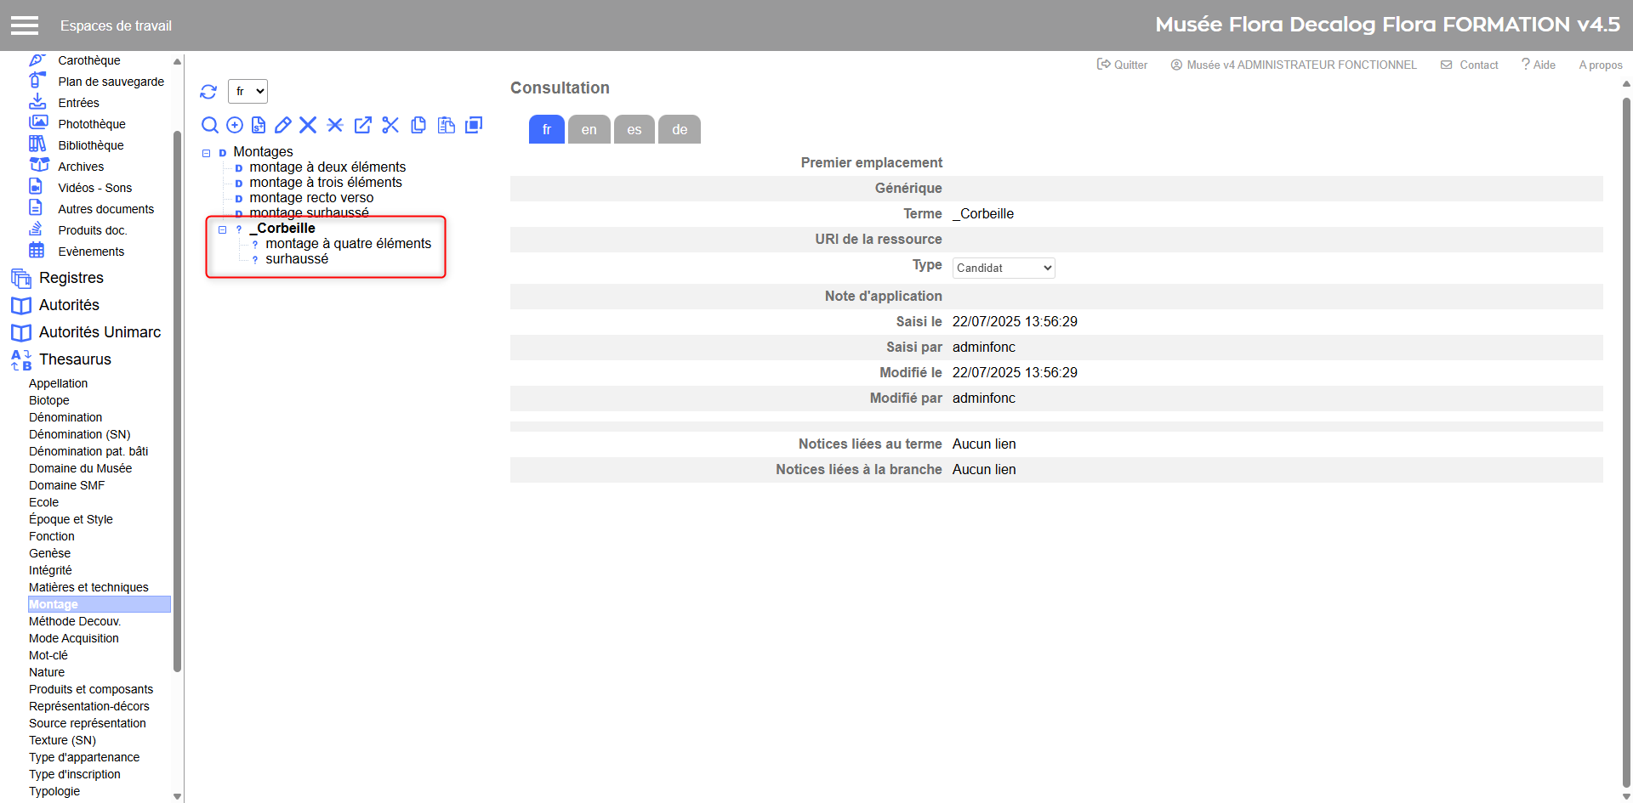Viewport: 1633px width, 803px height.
Task: Switch to the 'de' language tab
Action: (680, 129)
